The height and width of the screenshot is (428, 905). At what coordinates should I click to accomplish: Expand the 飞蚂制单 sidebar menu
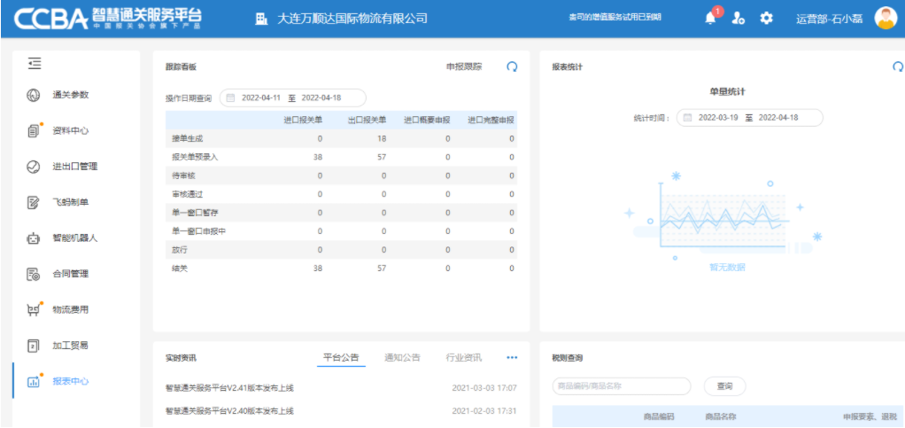coord(71,202)
